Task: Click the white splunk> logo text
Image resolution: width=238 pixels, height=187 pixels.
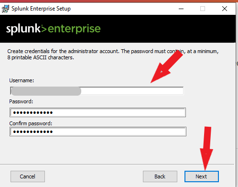Action: [26, 29]
